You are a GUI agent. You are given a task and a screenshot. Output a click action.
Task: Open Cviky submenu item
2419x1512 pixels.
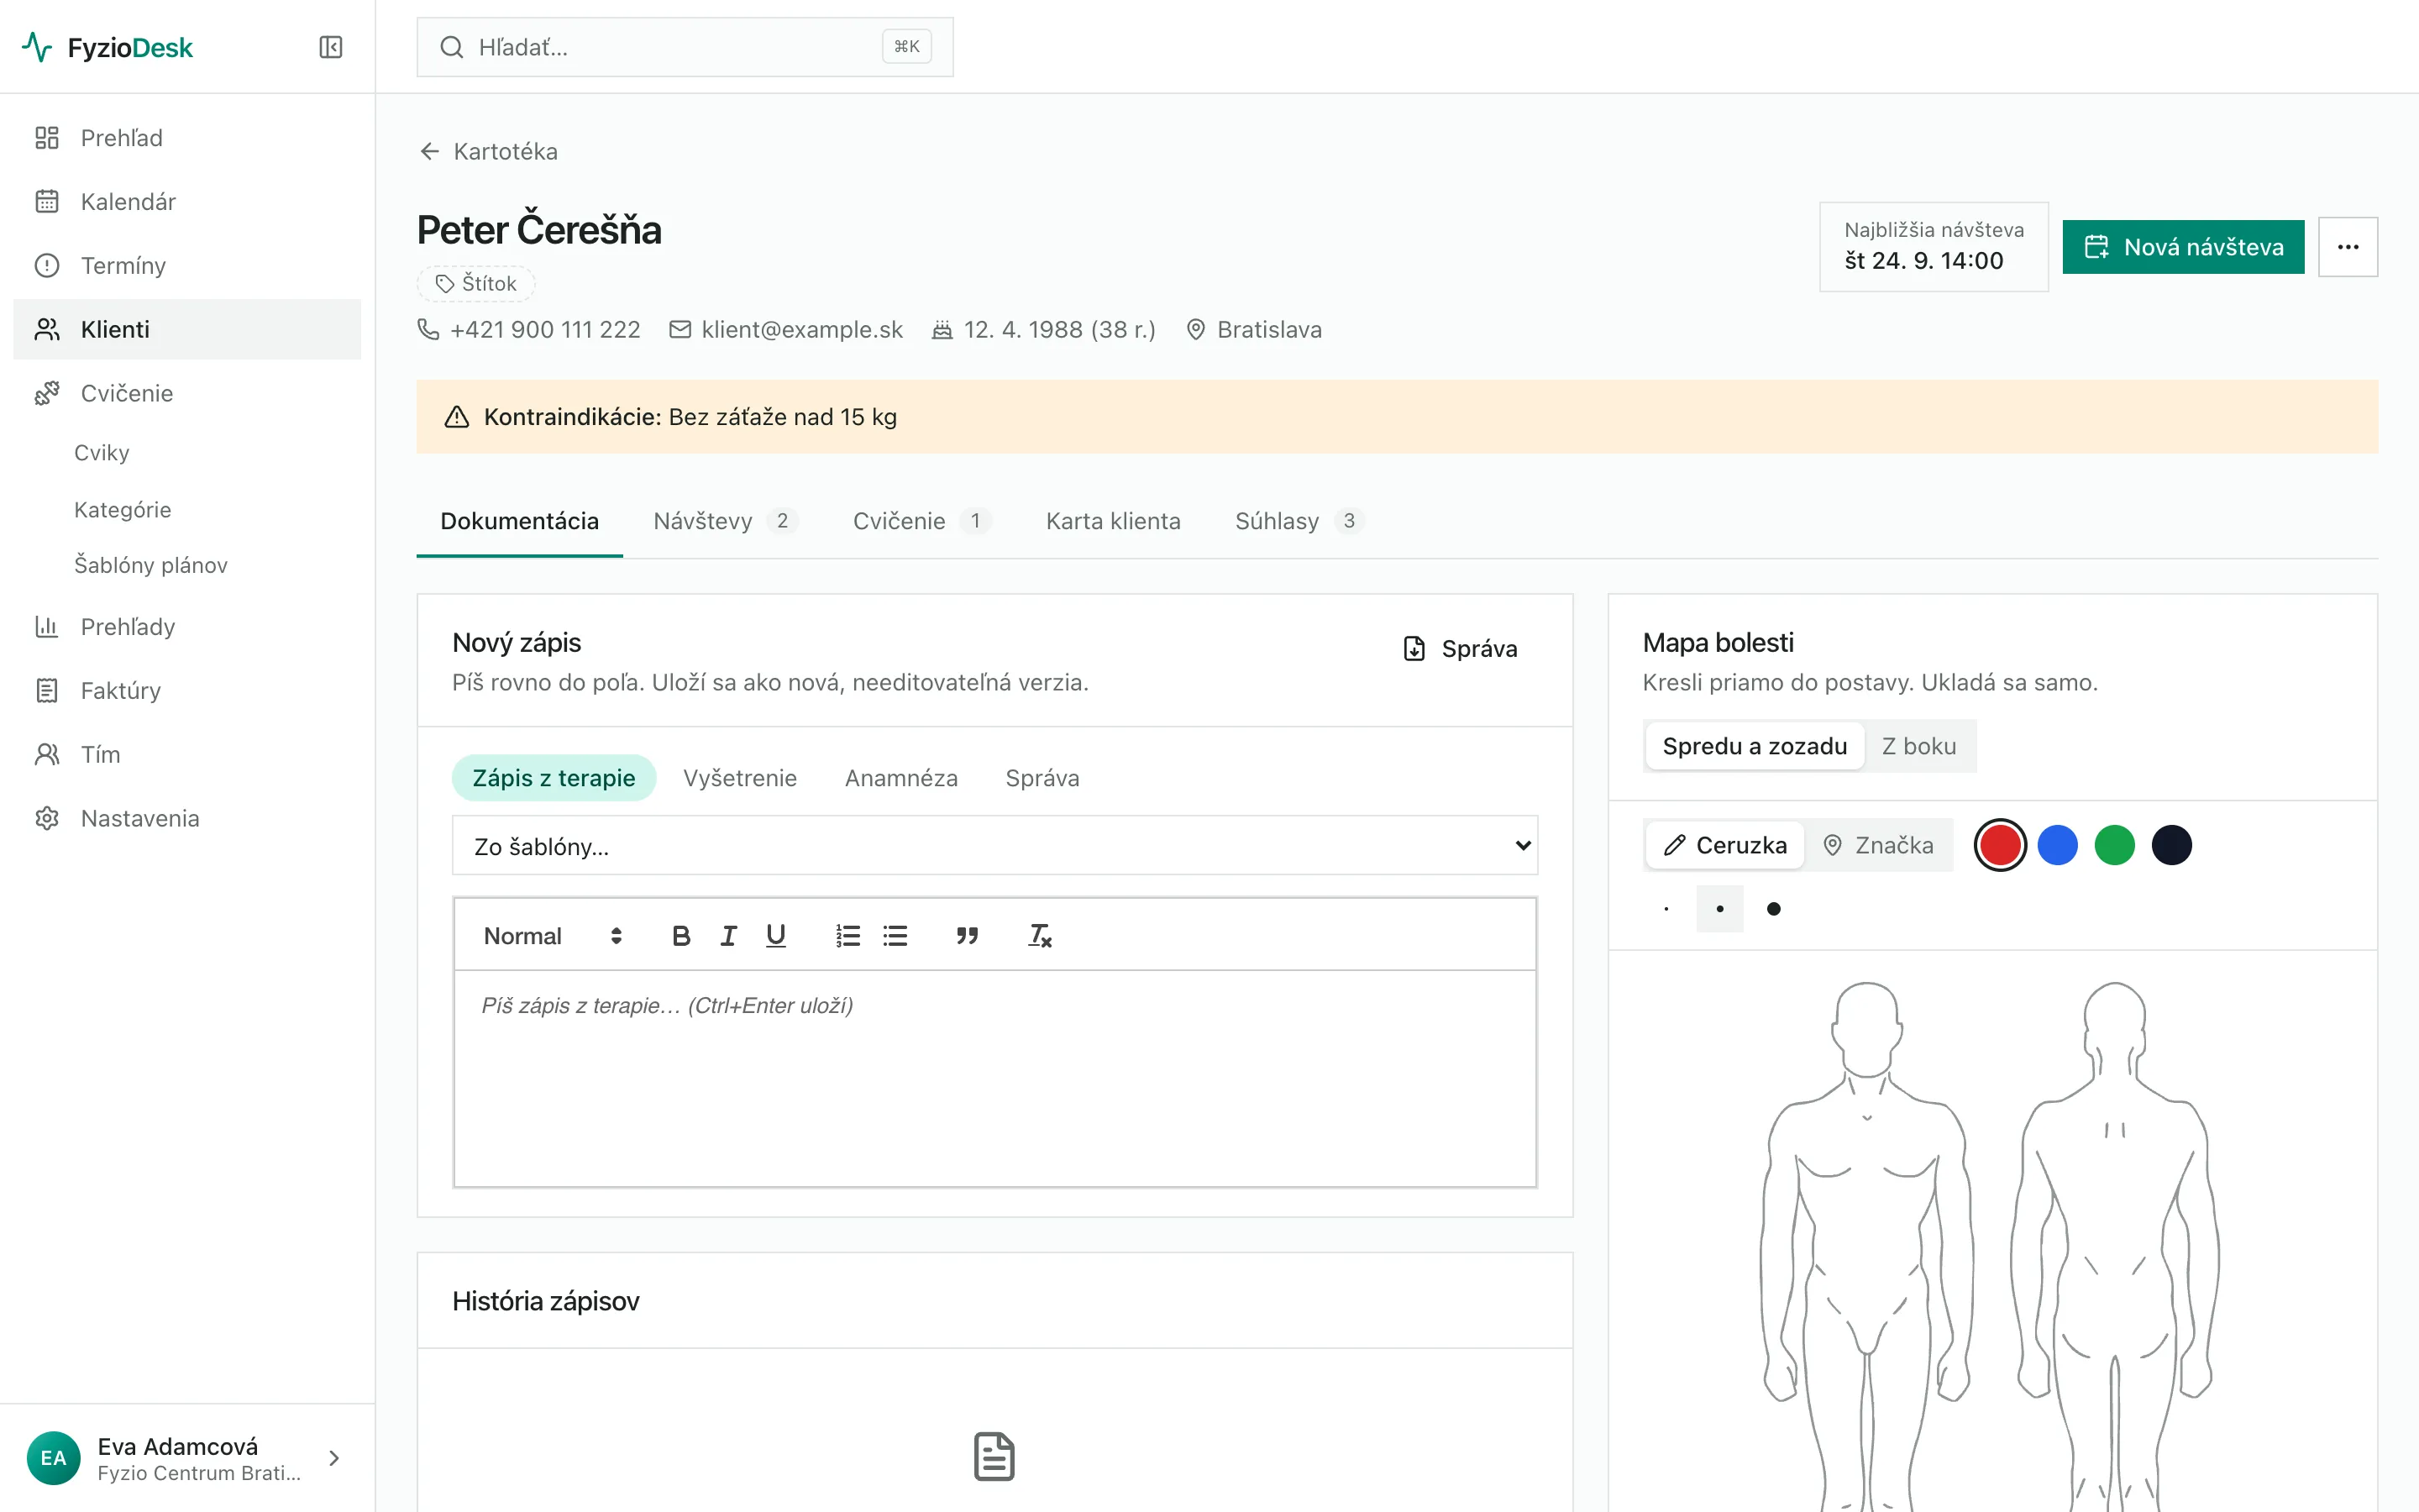click(x=102, y=453)
